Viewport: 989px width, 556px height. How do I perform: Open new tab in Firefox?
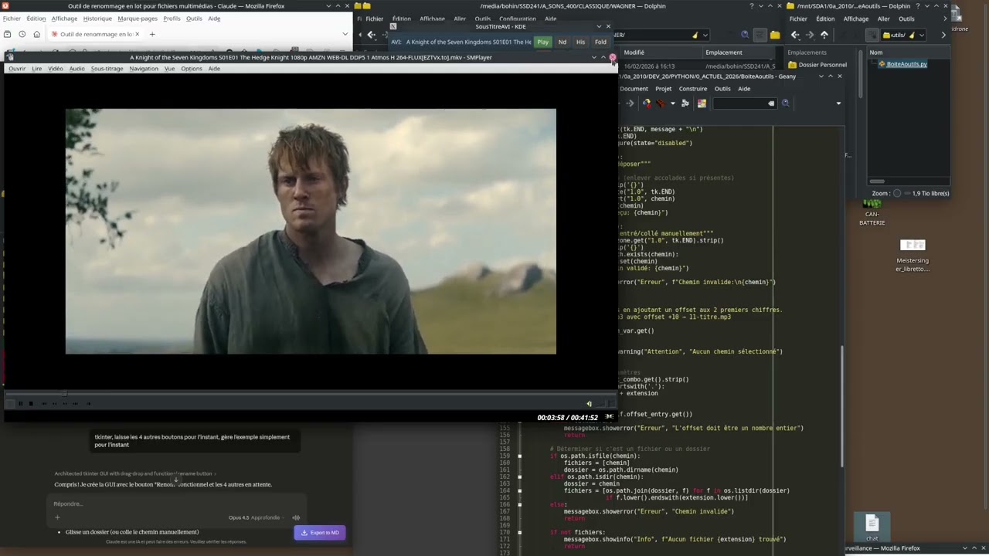[x=152, y=34]
